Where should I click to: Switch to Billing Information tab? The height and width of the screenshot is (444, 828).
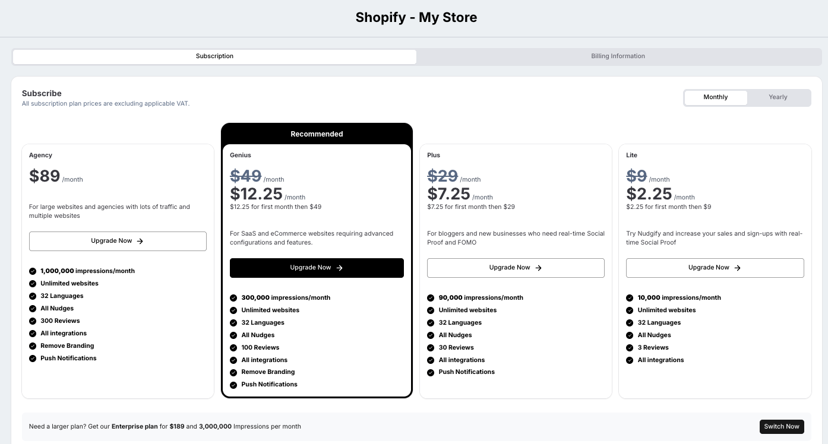[618, 56]
